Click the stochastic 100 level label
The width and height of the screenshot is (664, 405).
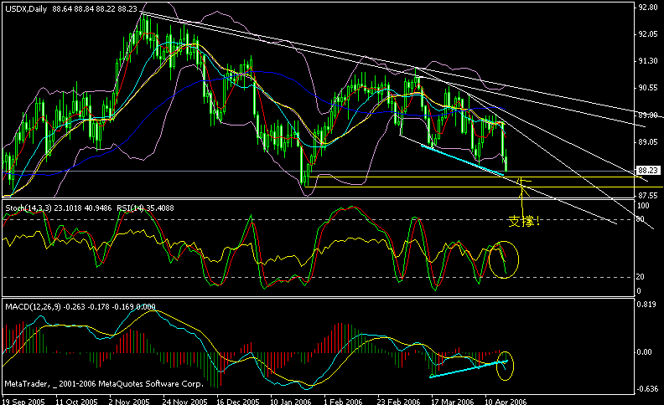[x=643, y=206]
